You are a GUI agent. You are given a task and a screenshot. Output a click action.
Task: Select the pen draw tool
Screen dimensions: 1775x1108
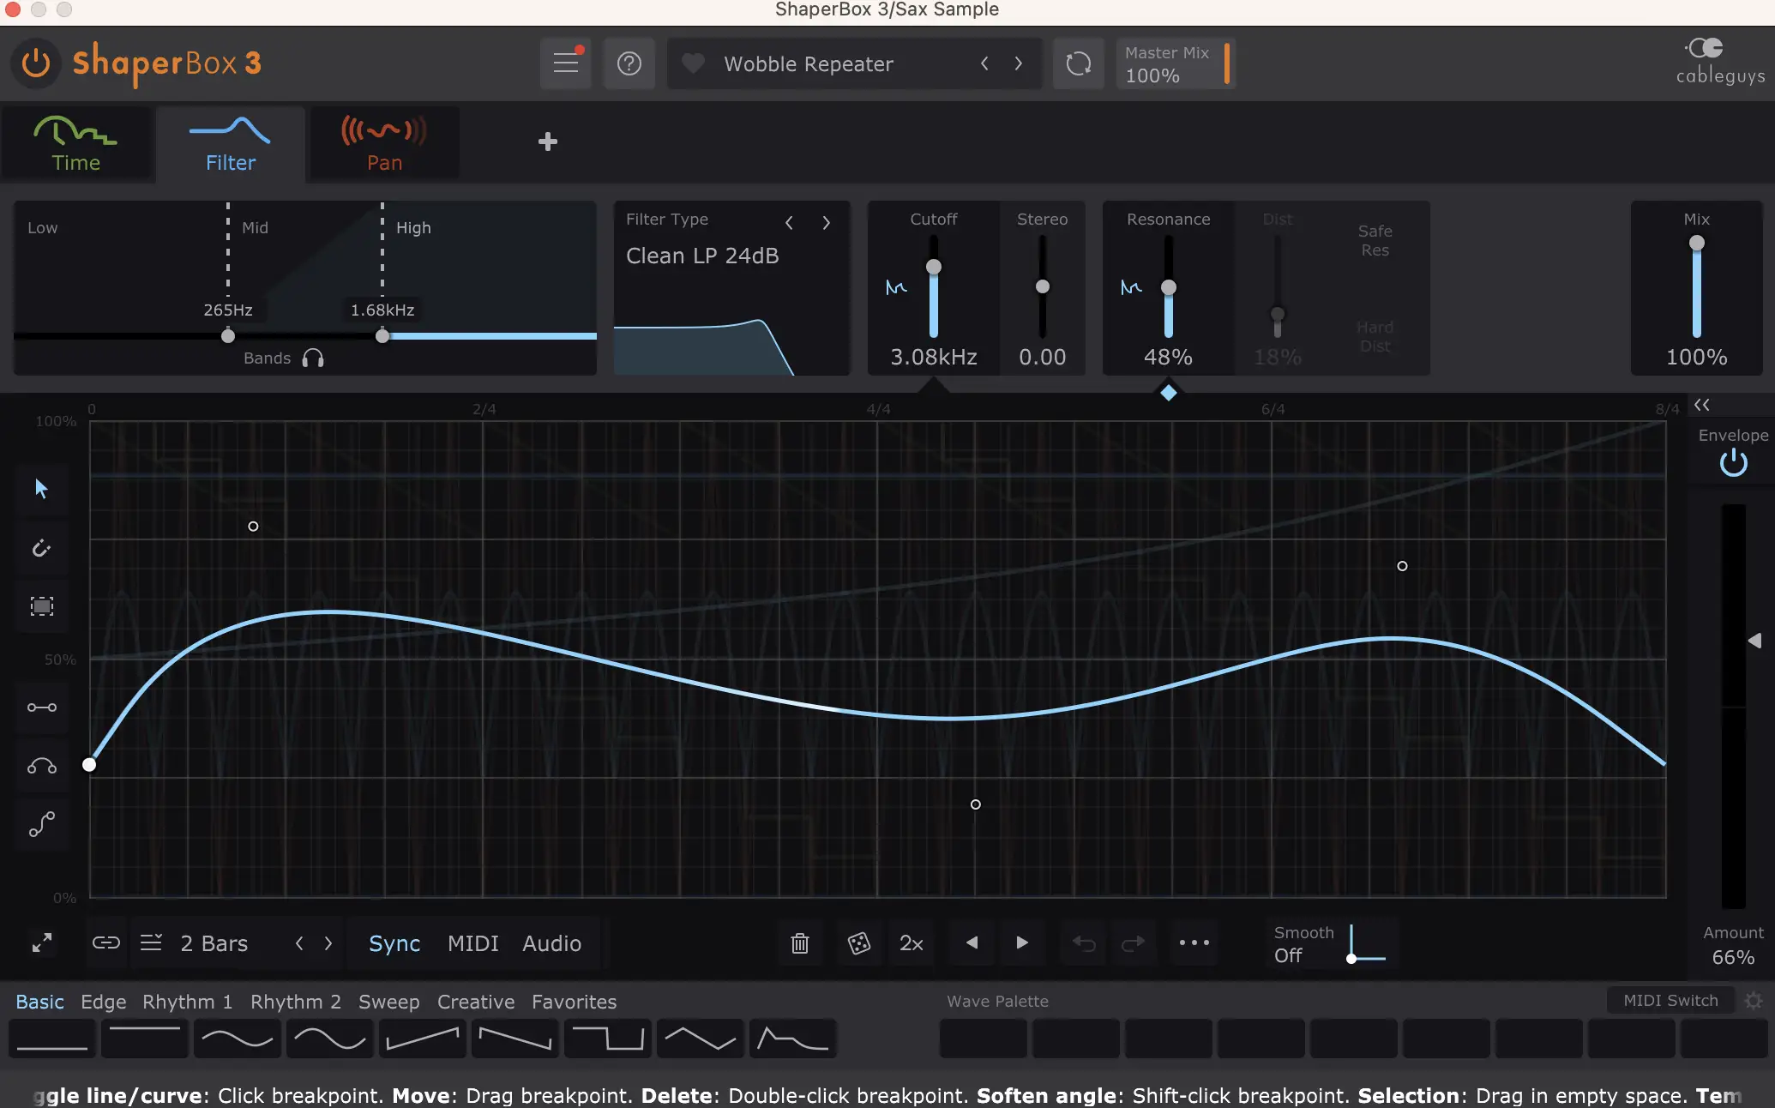click(x=41, y=548)
